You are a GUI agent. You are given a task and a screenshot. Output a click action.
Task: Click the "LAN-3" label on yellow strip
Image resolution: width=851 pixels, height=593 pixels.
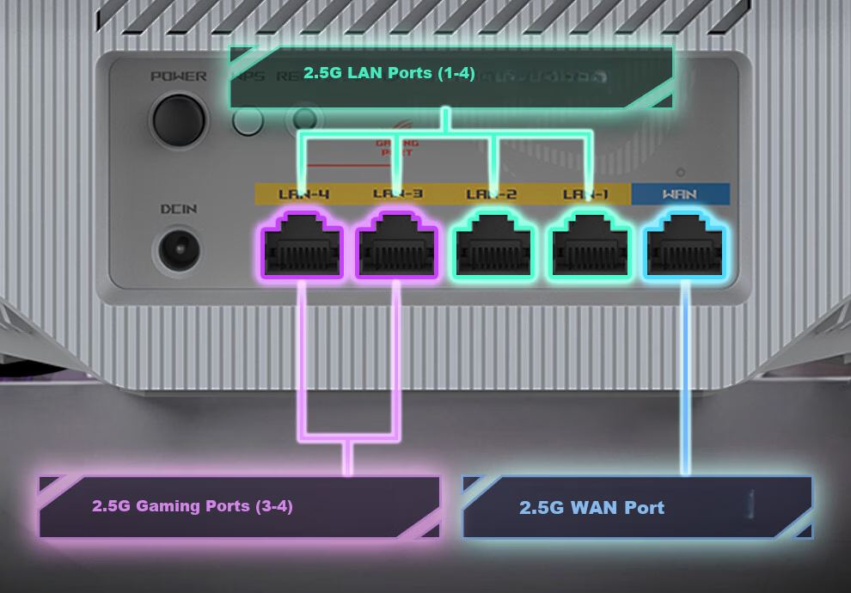398,193
